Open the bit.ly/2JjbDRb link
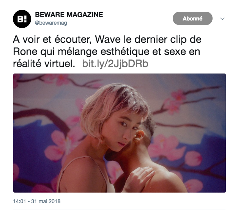238x210 pixels. pos(115,64)
